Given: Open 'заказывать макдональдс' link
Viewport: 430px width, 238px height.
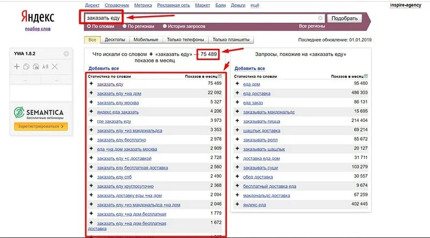Looking at the screenshot, I should click(269, 112).
